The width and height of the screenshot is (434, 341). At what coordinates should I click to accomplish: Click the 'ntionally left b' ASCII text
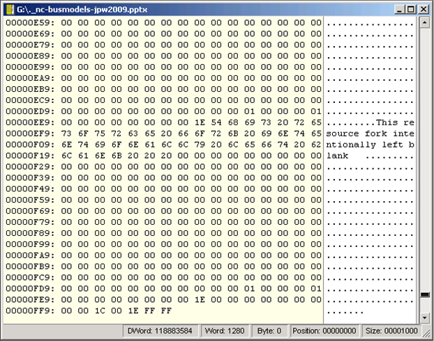tap(370, 144)
